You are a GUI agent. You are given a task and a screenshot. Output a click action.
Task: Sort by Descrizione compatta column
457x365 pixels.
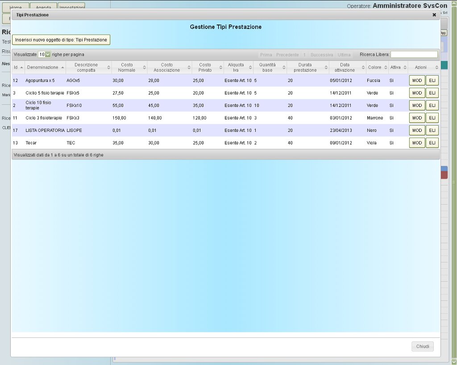(x=89, y=67)
